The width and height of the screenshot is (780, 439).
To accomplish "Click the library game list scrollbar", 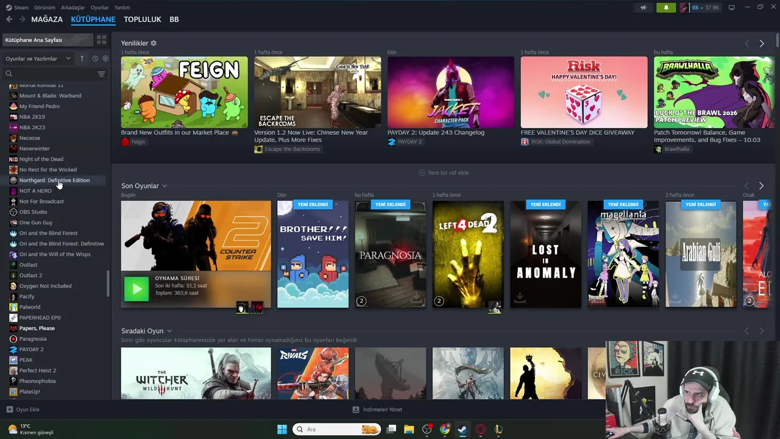I will click(x=108, y=284).
